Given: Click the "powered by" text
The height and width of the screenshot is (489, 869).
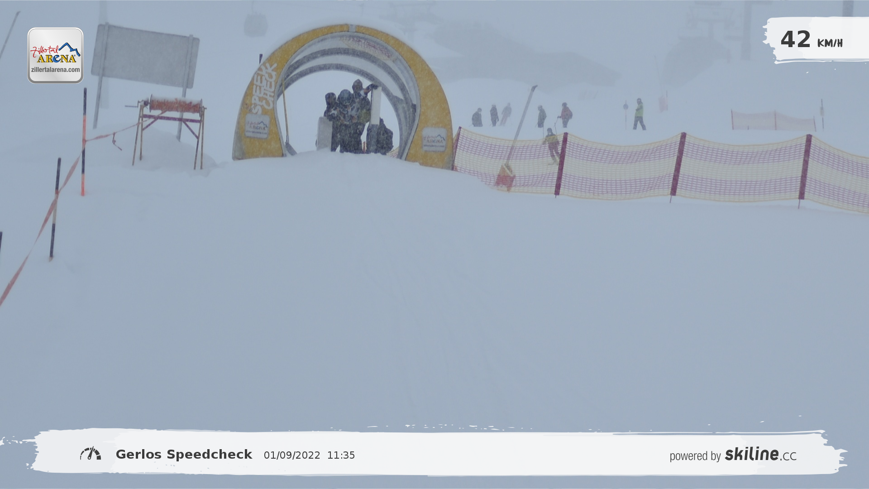Looking at the screenshot, I should click(x=695, y=456).
